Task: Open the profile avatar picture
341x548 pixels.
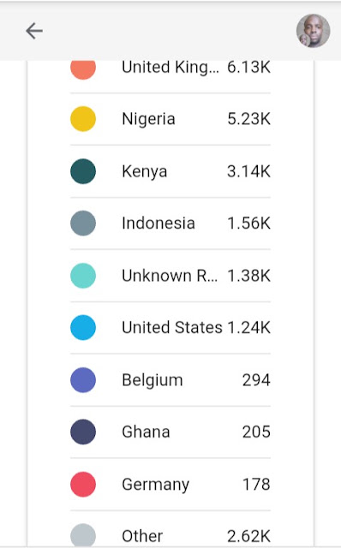Action: (313, 31)
